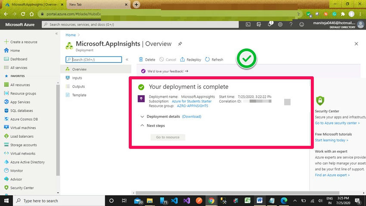
Task: Click the Go to resource button
Action: pyautogui.click(x=167, y=137)
